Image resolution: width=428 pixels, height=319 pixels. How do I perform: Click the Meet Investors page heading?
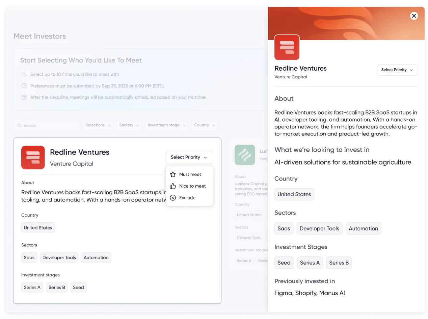(x=40, y=36)
